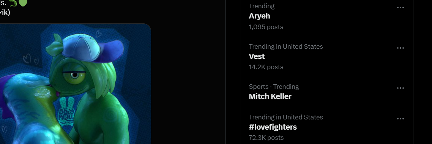Click Trending in United States label above Vest
432x144 pixels.
(286, 46)
